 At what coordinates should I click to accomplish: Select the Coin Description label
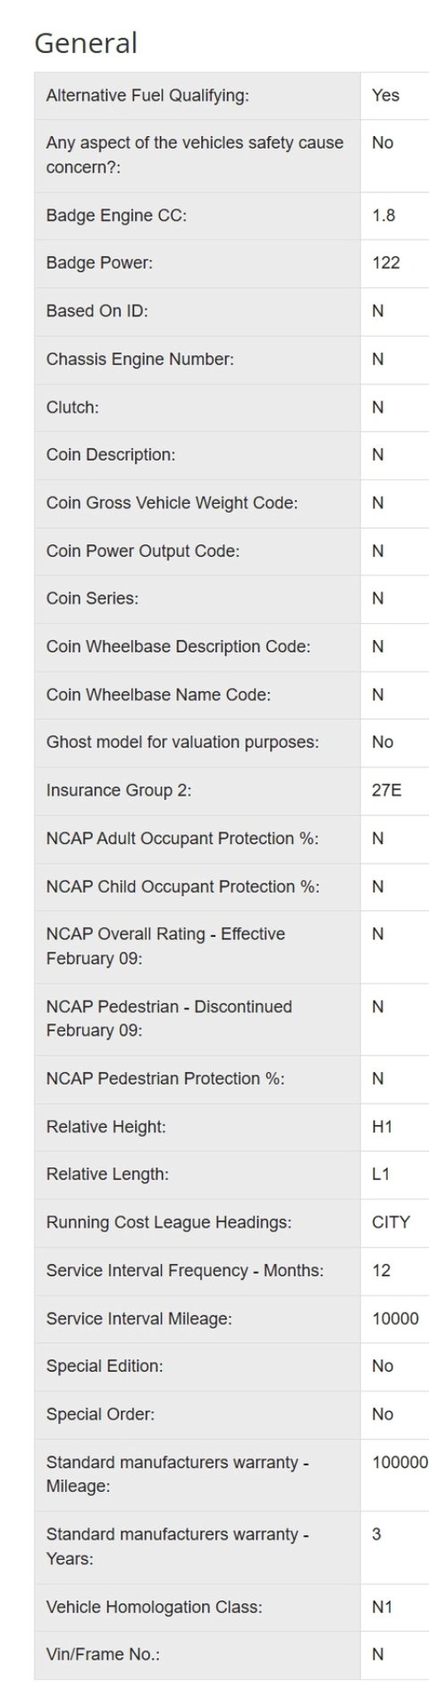pos(111,455)
